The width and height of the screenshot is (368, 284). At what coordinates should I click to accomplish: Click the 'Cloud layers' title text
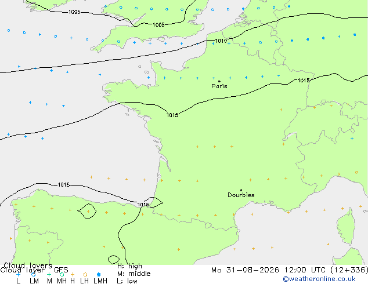click(28, 265)
